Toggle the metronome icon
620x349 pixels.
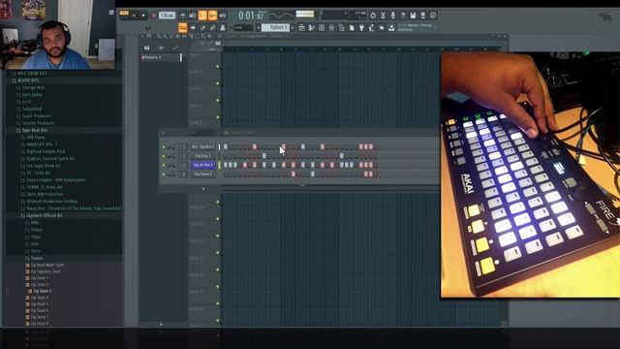pos(183,16)
